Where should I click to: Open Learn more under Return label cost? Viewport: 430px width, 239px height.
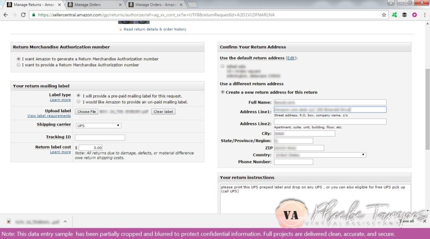point(60,152)
